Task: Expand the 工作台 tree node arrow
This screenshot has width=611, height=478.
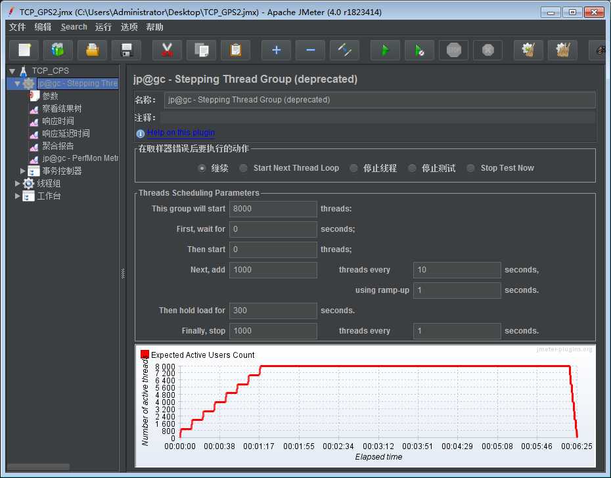Action: click(x=17, y=196)
